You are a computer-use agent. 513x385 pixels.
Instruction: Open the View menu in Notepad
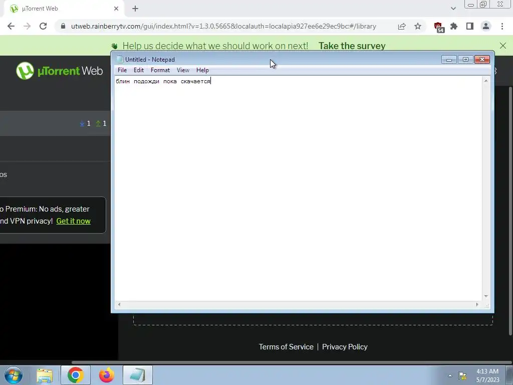(183, 70)
